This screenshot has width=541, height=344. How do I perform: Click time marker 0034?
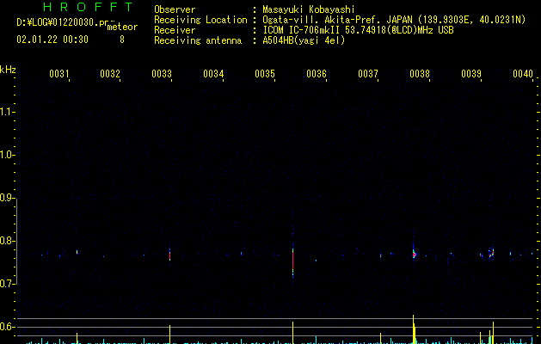click(213, 73)
